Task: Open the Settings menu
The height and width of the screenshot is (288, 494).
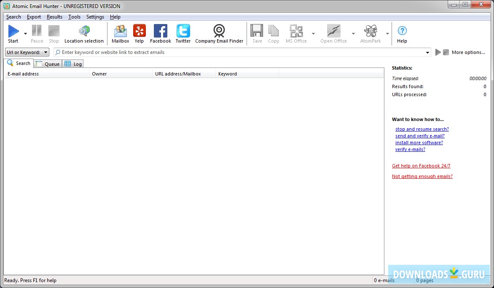Action: [95, 17]
